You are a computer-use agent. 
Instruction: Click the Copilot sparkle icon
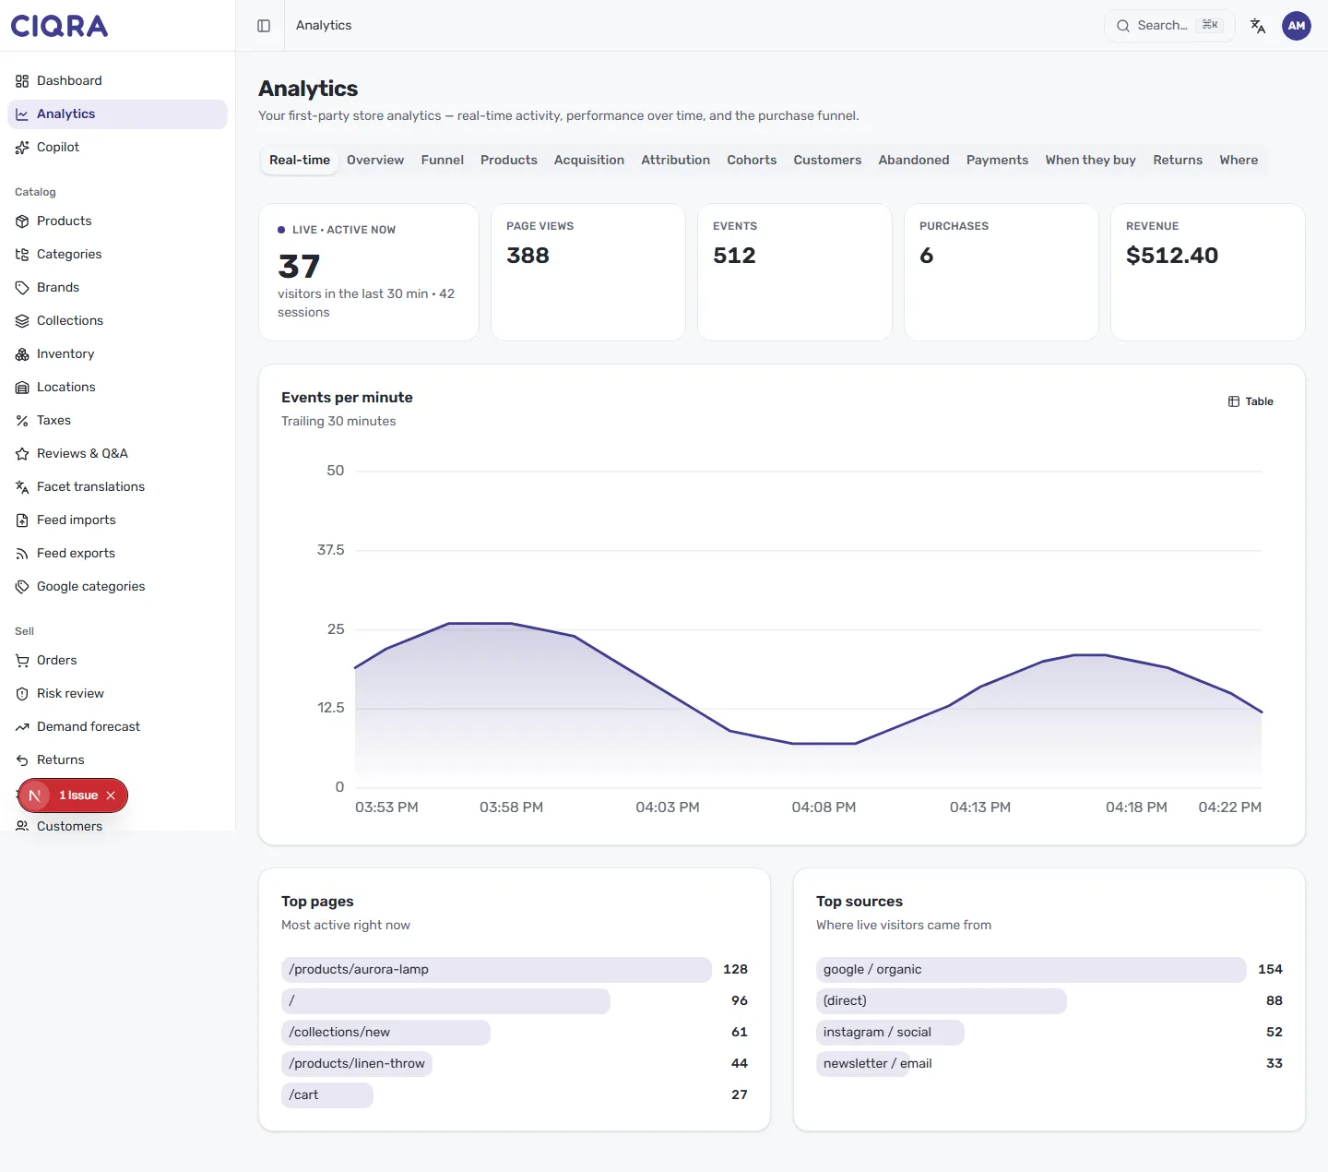click(22, 148)
